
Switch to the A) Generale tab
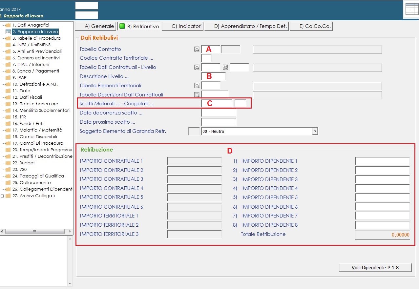(x=95, y=26)
